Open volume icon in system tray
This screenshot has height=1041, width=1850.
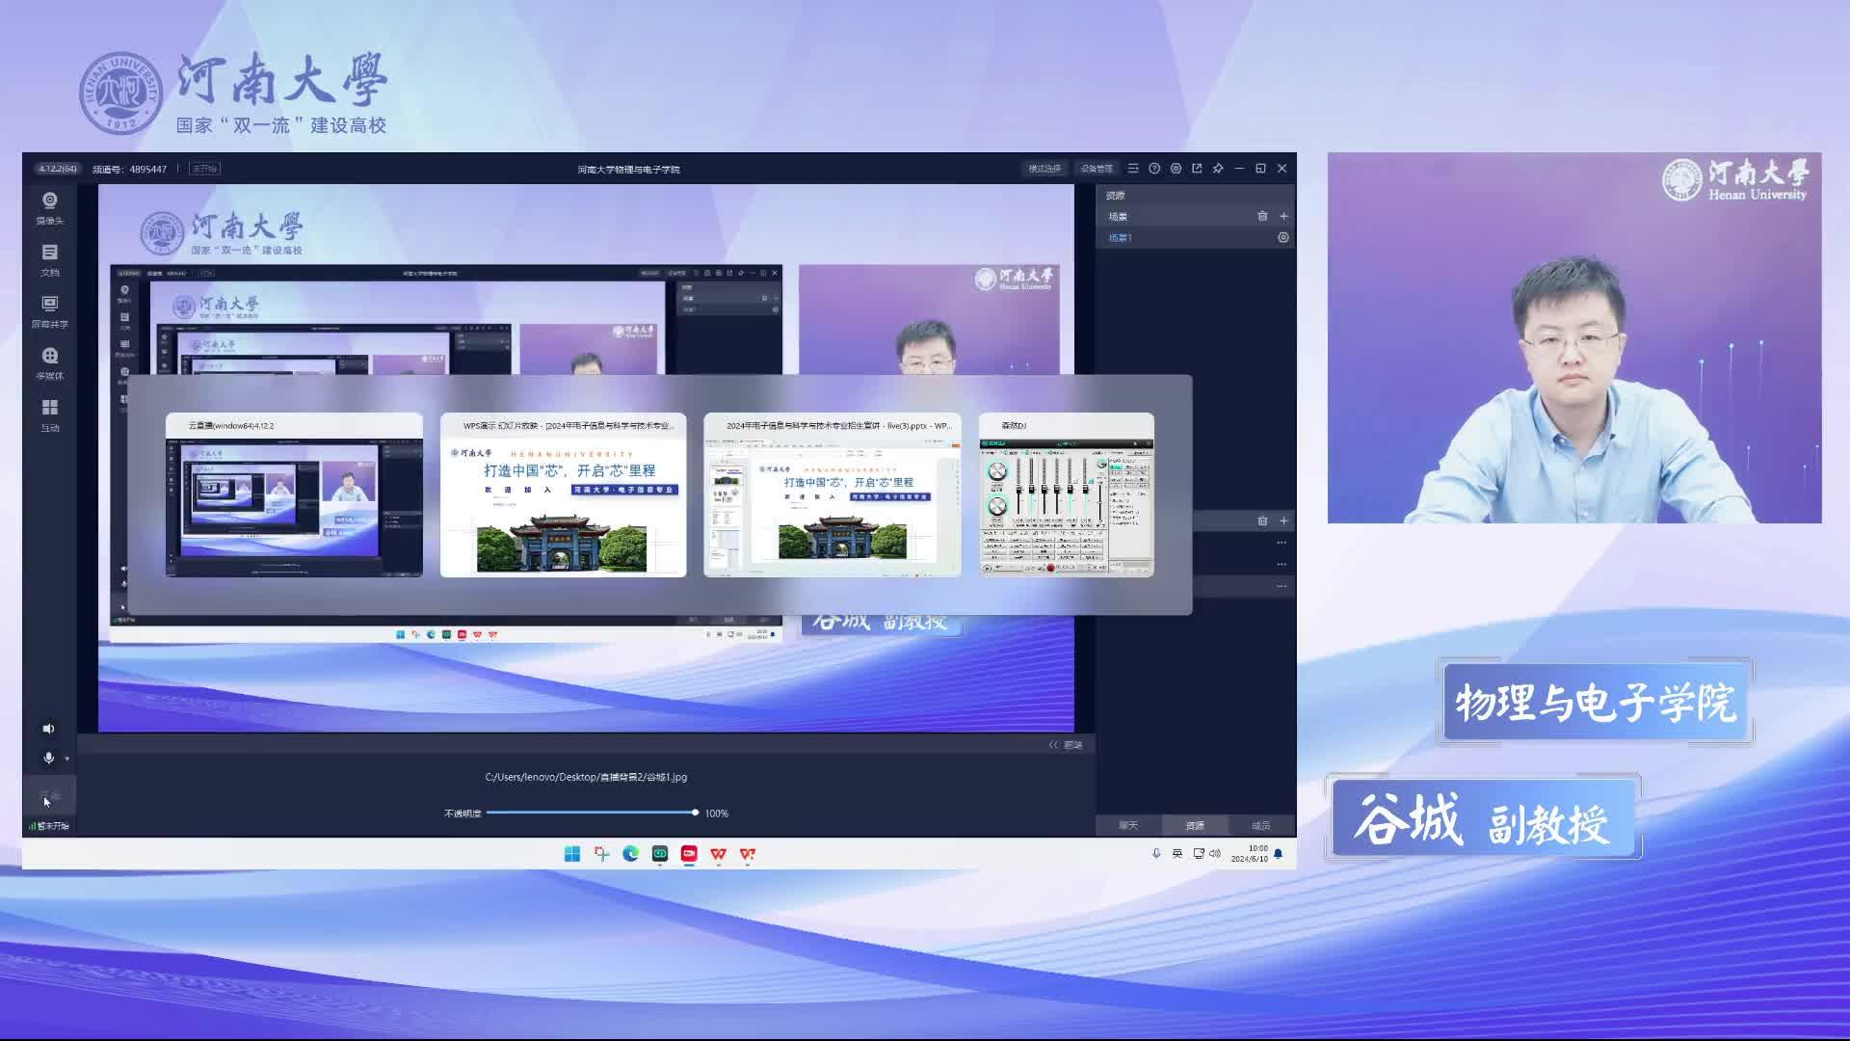tap(1215, 854)
